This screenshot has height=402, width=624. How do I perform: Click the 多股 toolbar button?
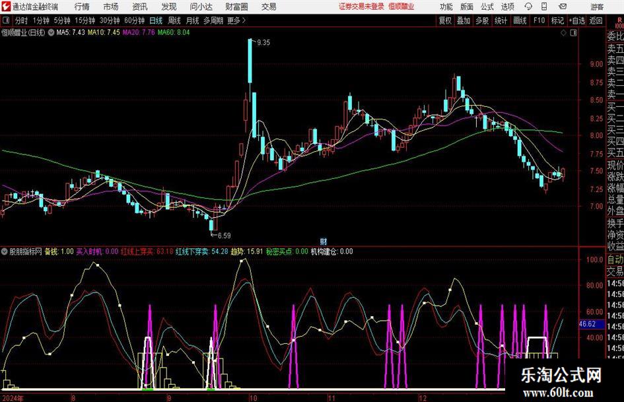click(482, 20)
